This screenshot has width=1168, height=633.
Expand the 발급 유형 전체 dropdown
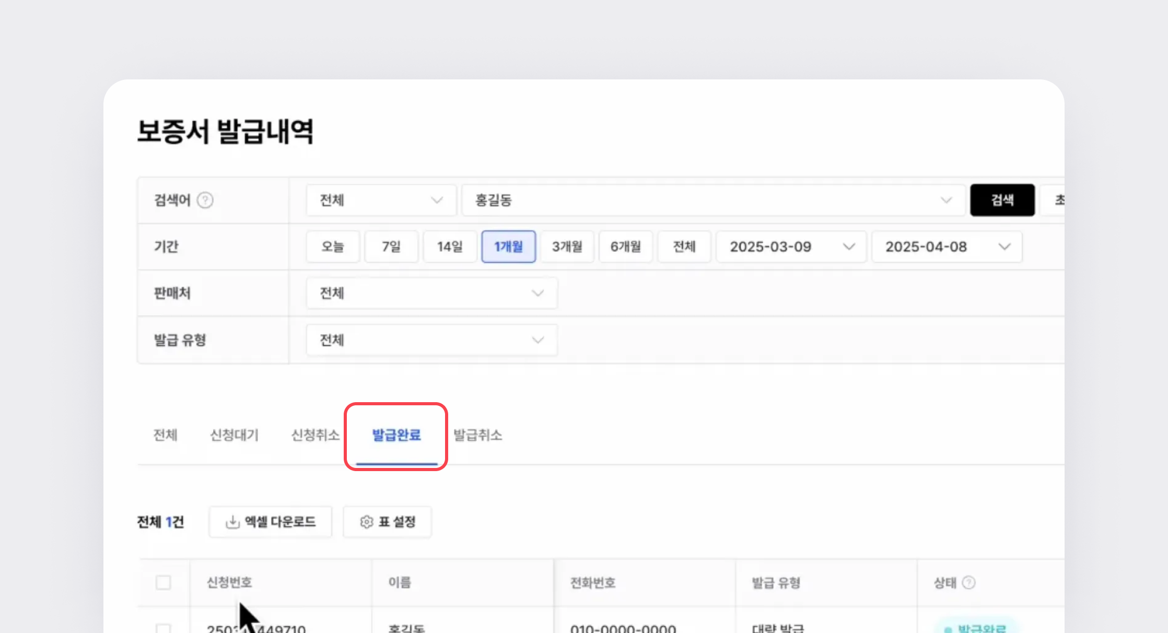point(431,340)
